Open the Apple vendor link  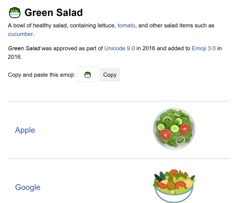[25, 130]
